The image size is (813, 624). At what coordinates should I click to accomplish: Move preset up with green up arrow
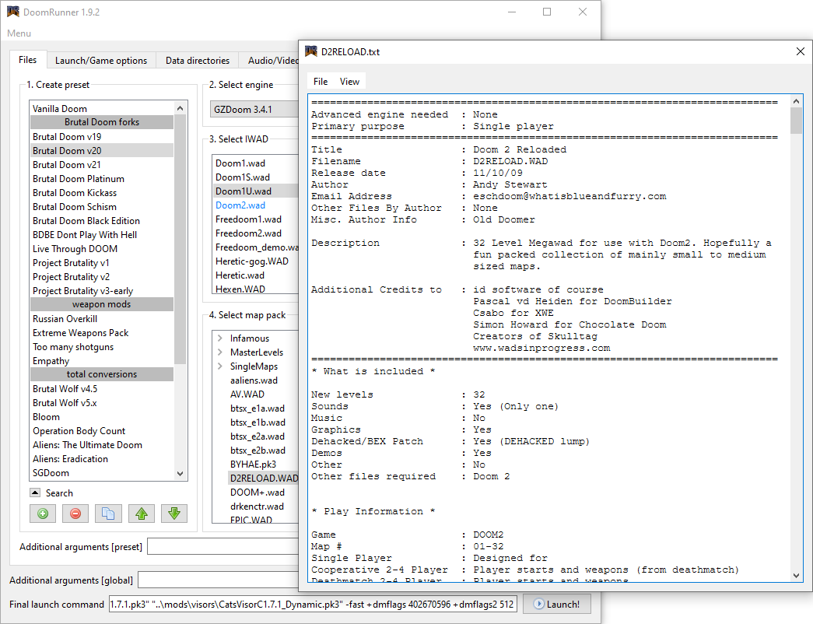(142, 514)
